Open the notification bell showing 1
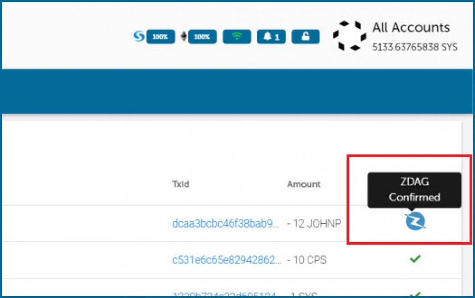Viewport: 475px width, 298px height. tap(271, 37)
